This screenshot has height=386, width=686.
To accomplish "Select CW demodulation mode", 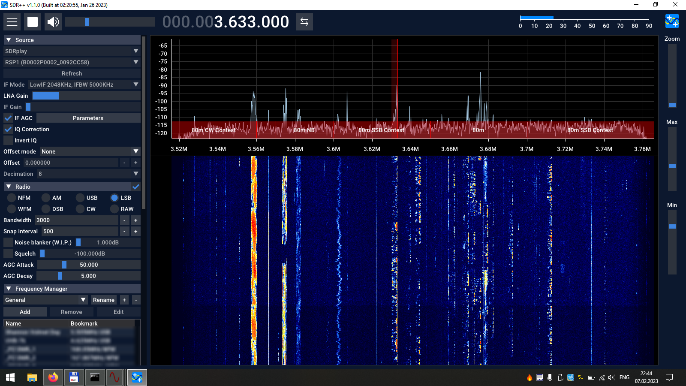I will pyautogui.click(x=80, y=209).
